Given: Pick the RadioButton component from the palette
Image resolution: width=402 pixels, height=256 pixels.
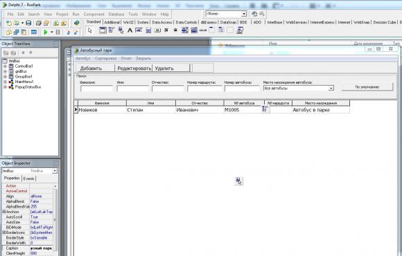Looking at the screenshot, I should [x=175, y=30].
